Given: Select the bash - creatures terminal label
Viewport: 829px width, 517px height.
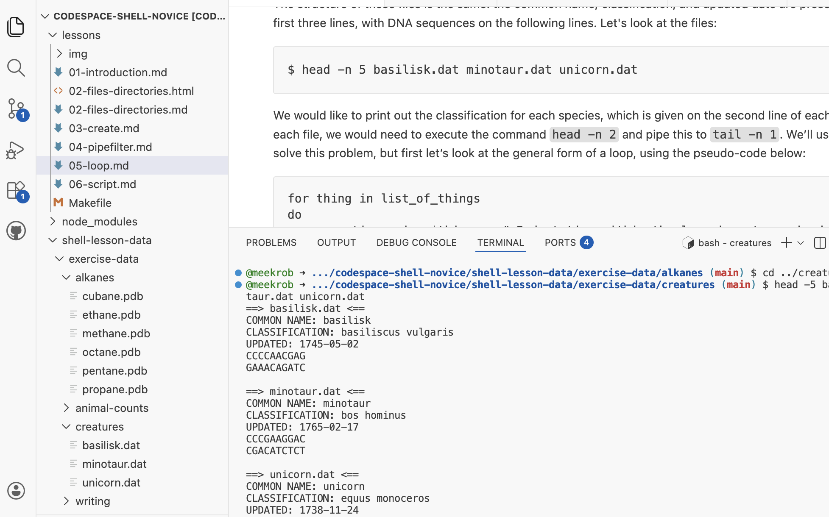Looking at the screenshot, I should [734, 243].
